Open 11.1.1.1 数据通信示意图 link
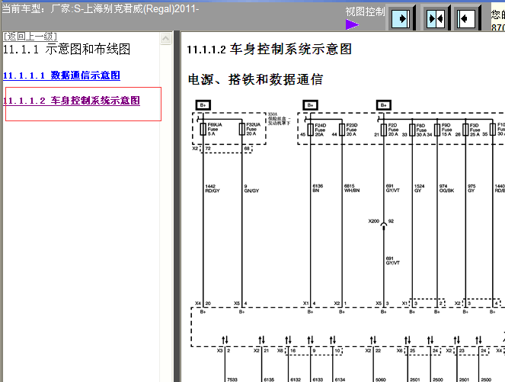Viewport: 505px width, 382px height. pos(62,75)
